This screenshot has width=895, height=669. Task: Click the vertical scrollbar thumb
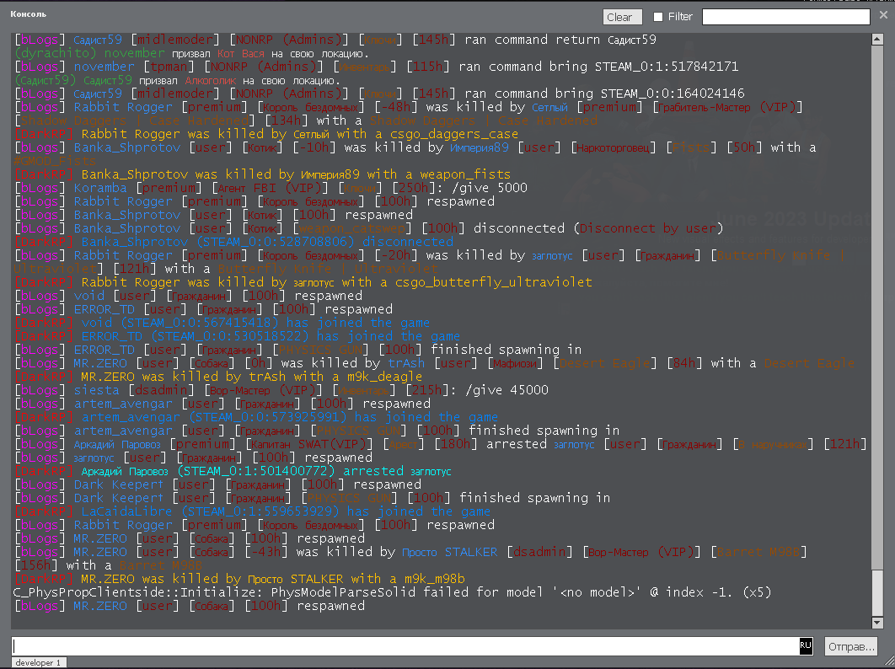pyautogui.click(x=878, y=594)
